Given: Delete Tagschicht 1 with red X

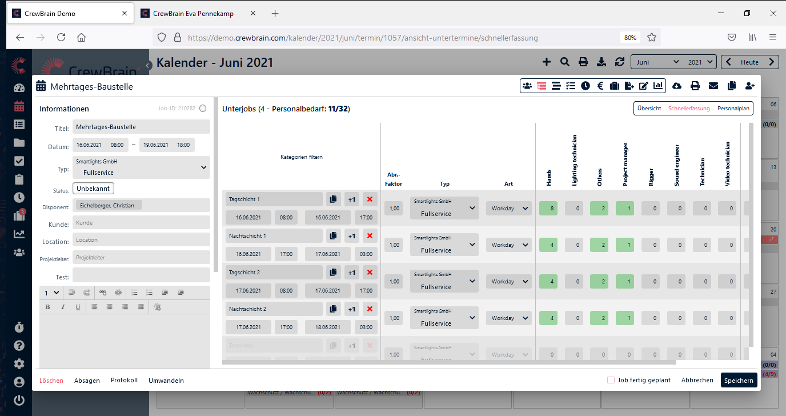Looking at the screenshot, I should tap(370, 199).
